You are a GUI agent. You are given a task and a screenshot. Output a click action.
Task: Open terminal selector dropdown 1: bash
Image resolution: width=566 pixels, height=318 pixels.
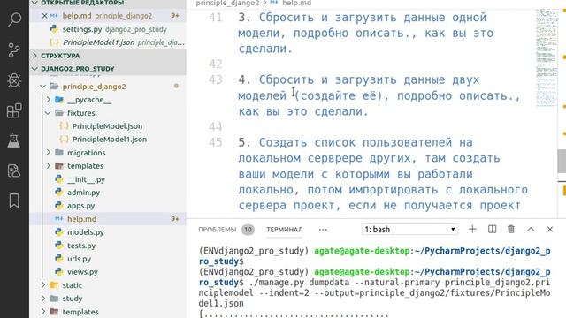tap(410, 230)
